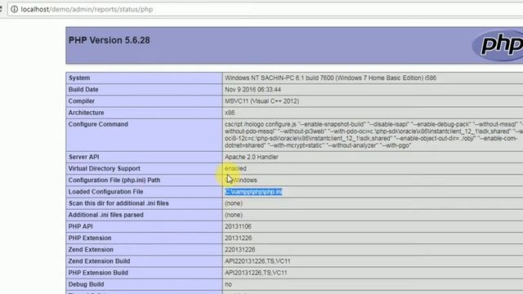Click the 'Apache 2.0 Handler' value

point(252,157)
